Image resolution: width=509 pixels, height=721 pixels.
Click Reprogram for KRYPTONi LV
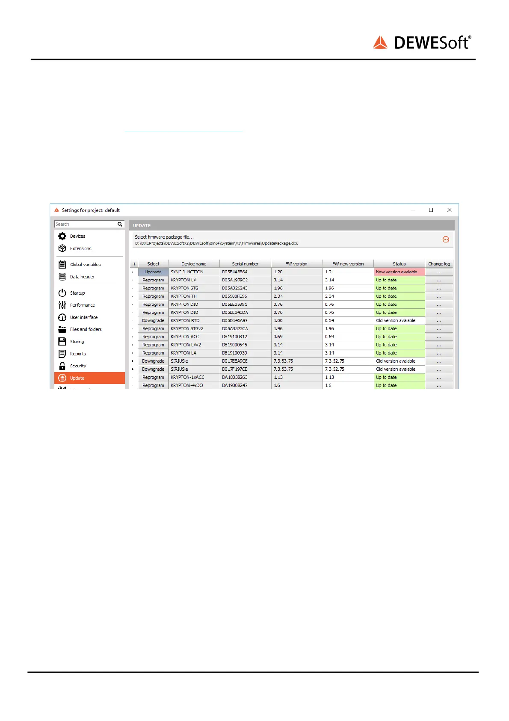coord(153,280)
